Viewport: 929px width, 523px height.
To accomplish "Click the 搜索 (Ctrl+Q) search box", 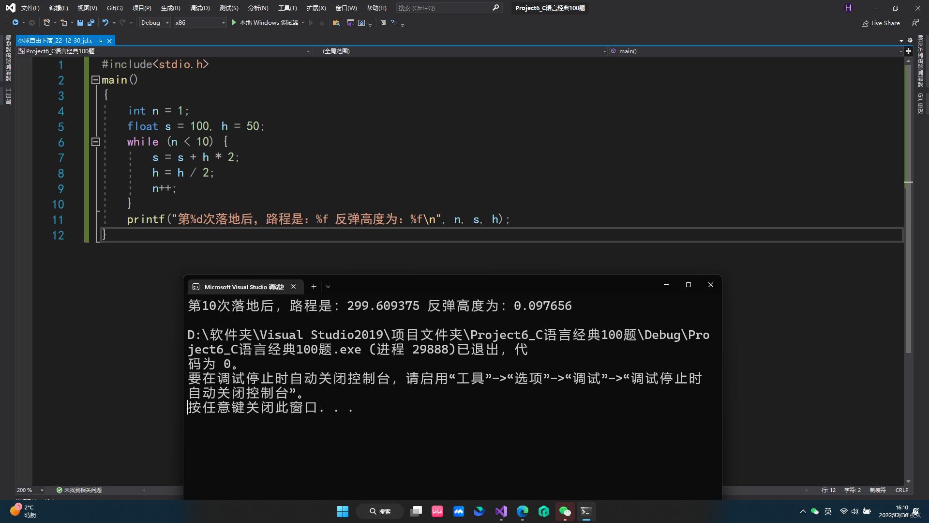I will point(448,8).
